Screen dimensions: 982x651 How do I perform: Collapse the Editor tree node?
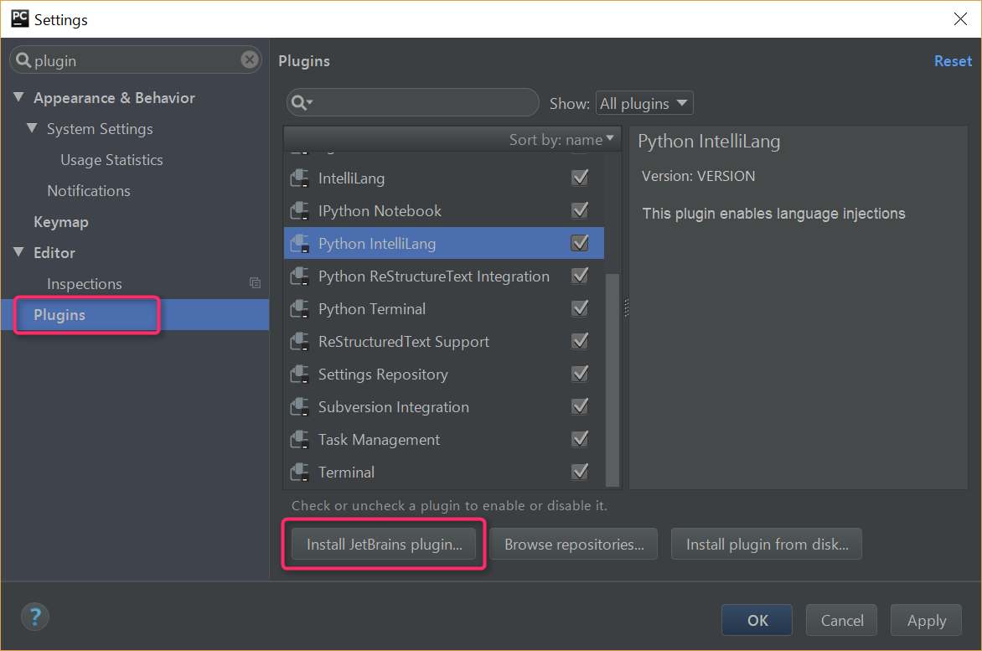tap(18, 251)
